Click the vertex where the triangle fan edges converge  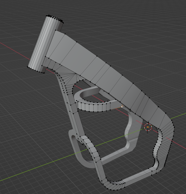coord(76,74)
